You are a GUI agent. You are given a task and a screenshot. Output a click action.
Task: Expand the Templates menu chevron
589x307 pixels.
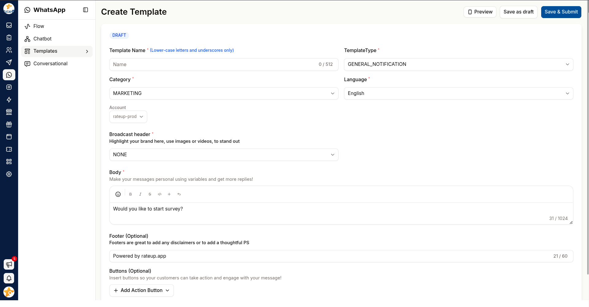click(x=87, y=51)
